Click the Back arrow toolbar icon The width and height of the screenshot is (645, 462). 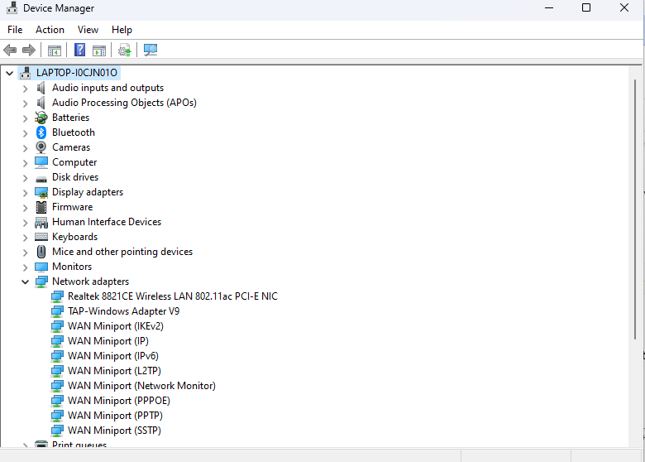pos(10,51)
